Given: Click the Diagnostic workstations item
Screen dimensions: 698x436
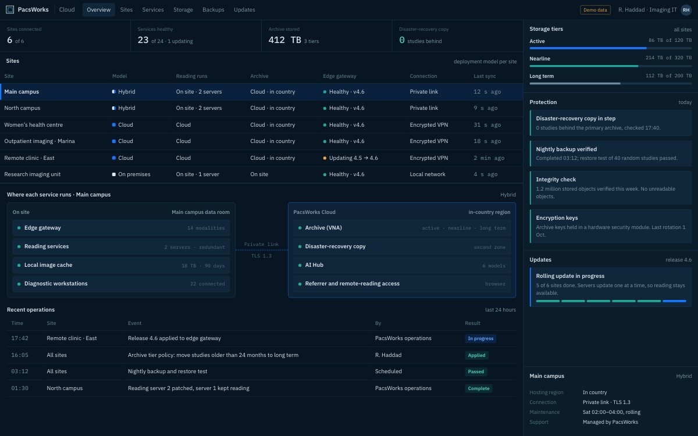Looking at the screenshot, I should click(121, 284).
